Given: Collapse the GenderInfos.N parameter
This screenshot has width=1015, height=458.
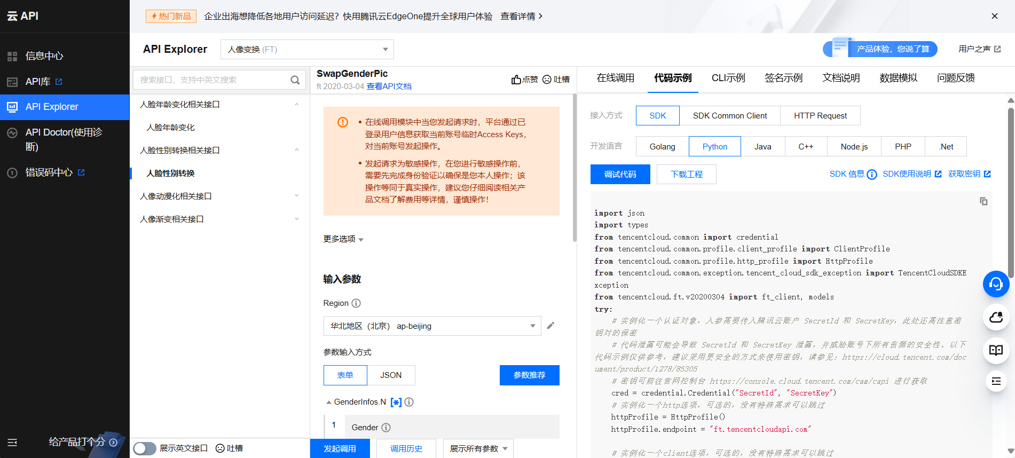Looking at the screenshot, I should [x=329, y=402].
